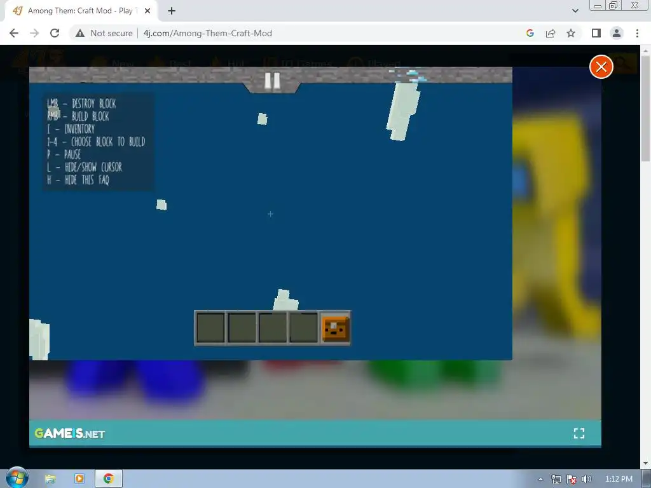
Task: Select the third hotbar block slot
Action: point(273,328)
